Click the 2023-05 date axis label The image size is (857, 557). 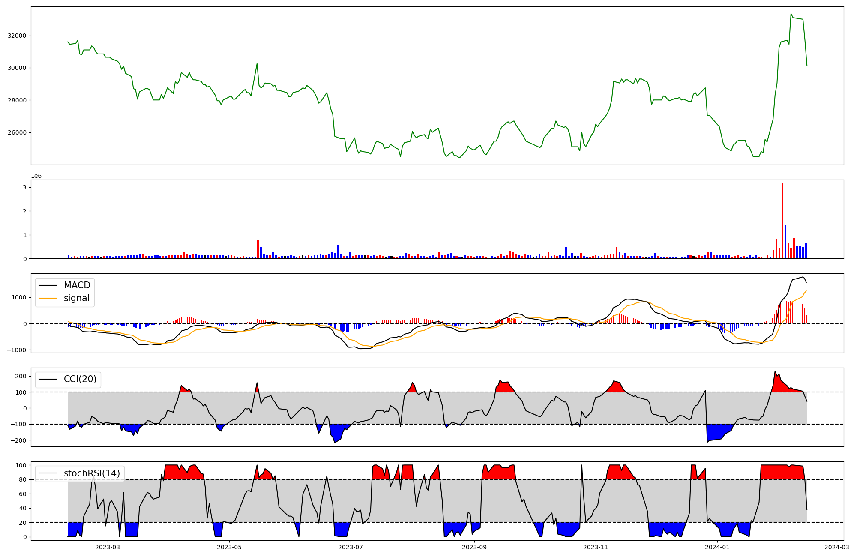coord(229,547)
